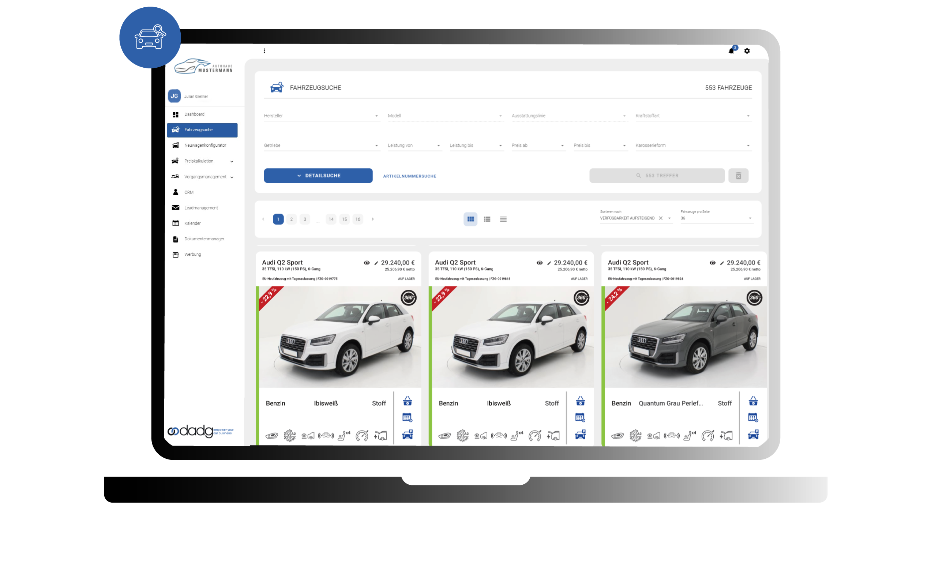This screenshot has width=931, height=567.
Task: Click car action icon on FZG-0019775 card
Action: (407, 435)
